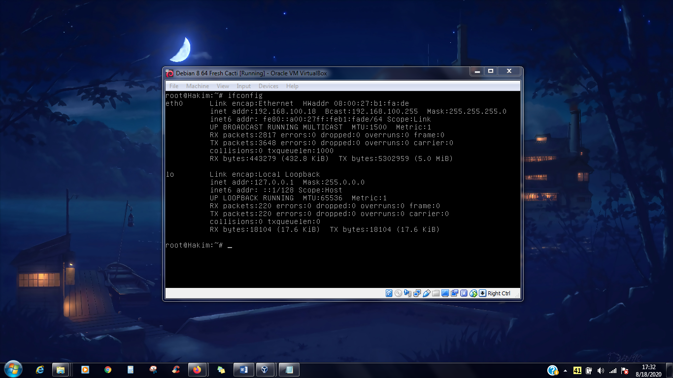Show hidden system tray icons arrow
Image resolution: width=673 pixels, height=378 pixels.
click(x=565, y=371)
